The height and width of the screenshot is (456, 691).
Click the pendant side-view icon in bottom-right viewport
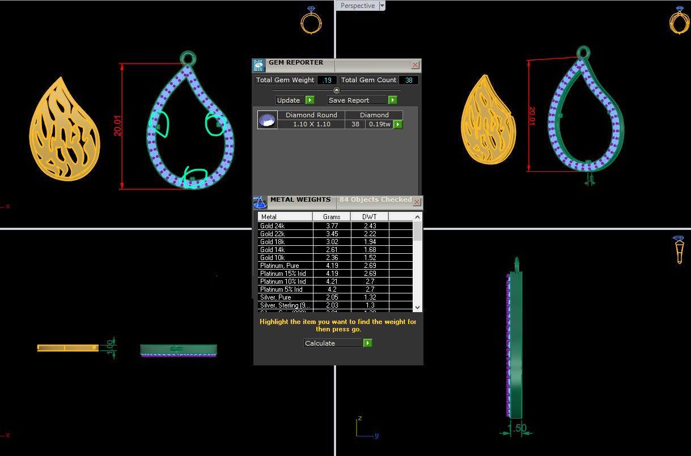coord(679,250)
